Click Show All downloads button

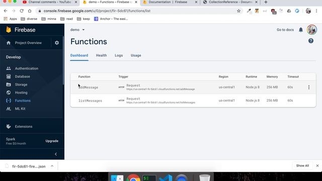click(302, 165)
